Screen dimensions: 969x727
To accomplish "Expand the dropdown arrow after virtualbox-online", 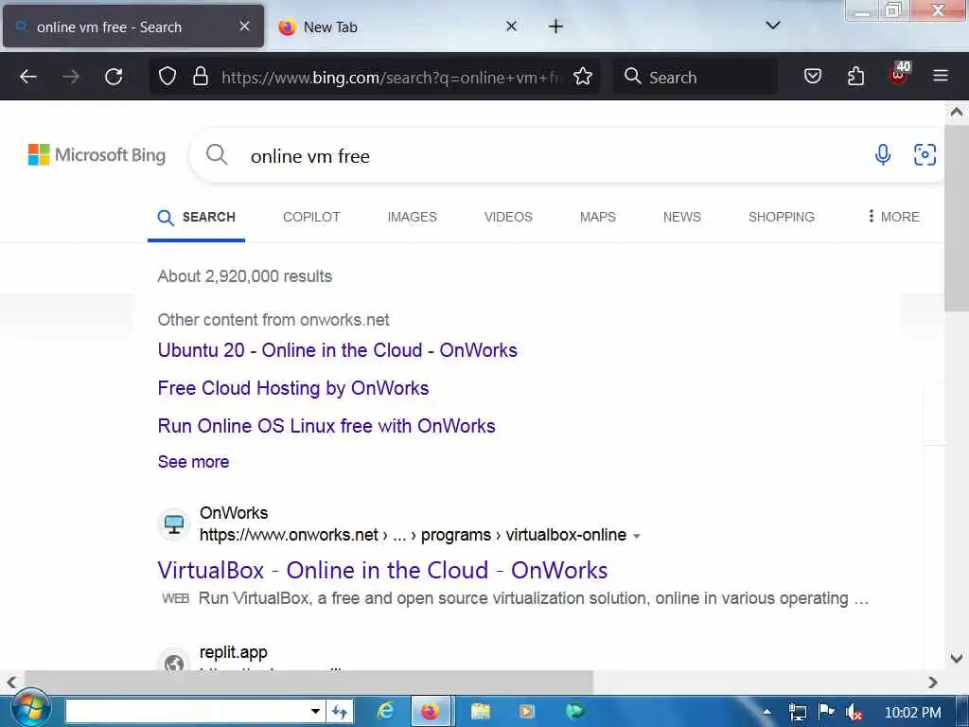I will click(x=637, y=536).
